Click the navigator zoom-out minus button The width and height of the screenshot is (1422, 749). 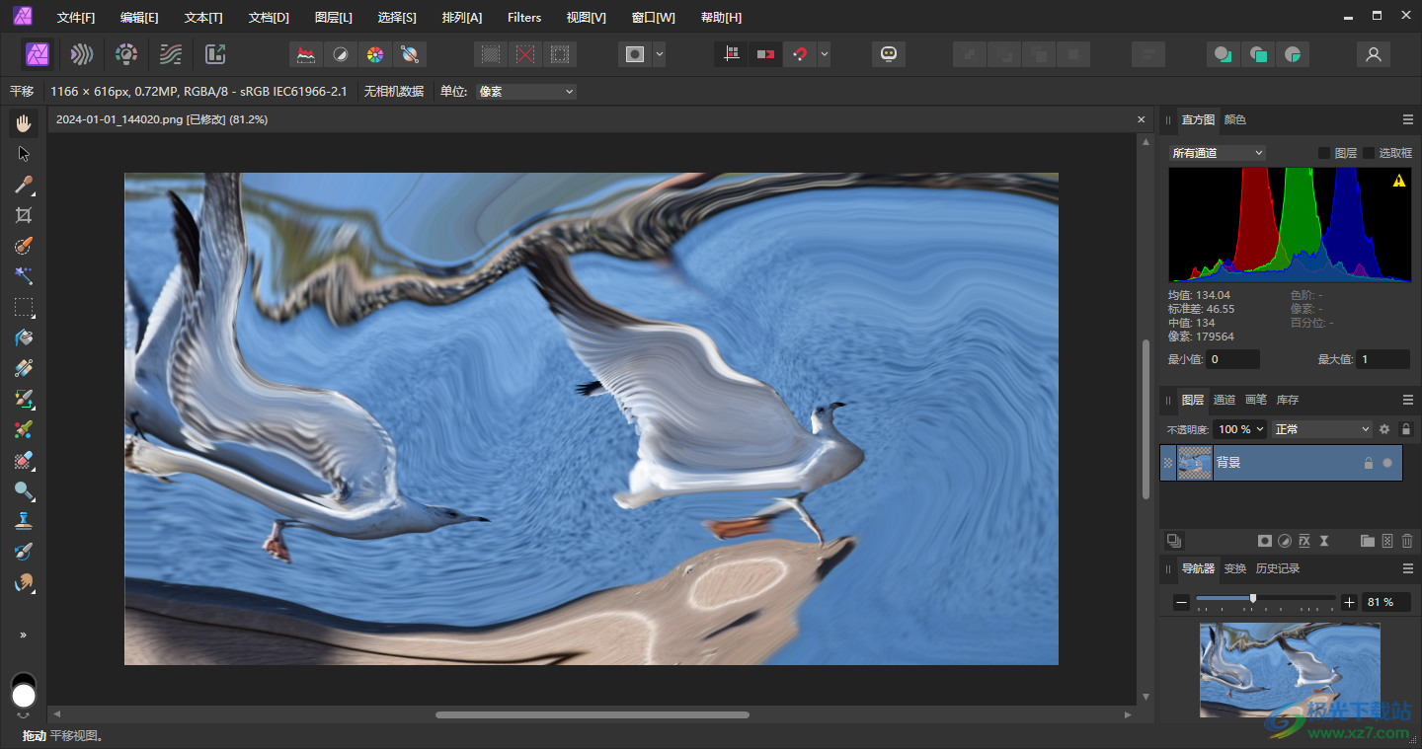pos(1181,602)
